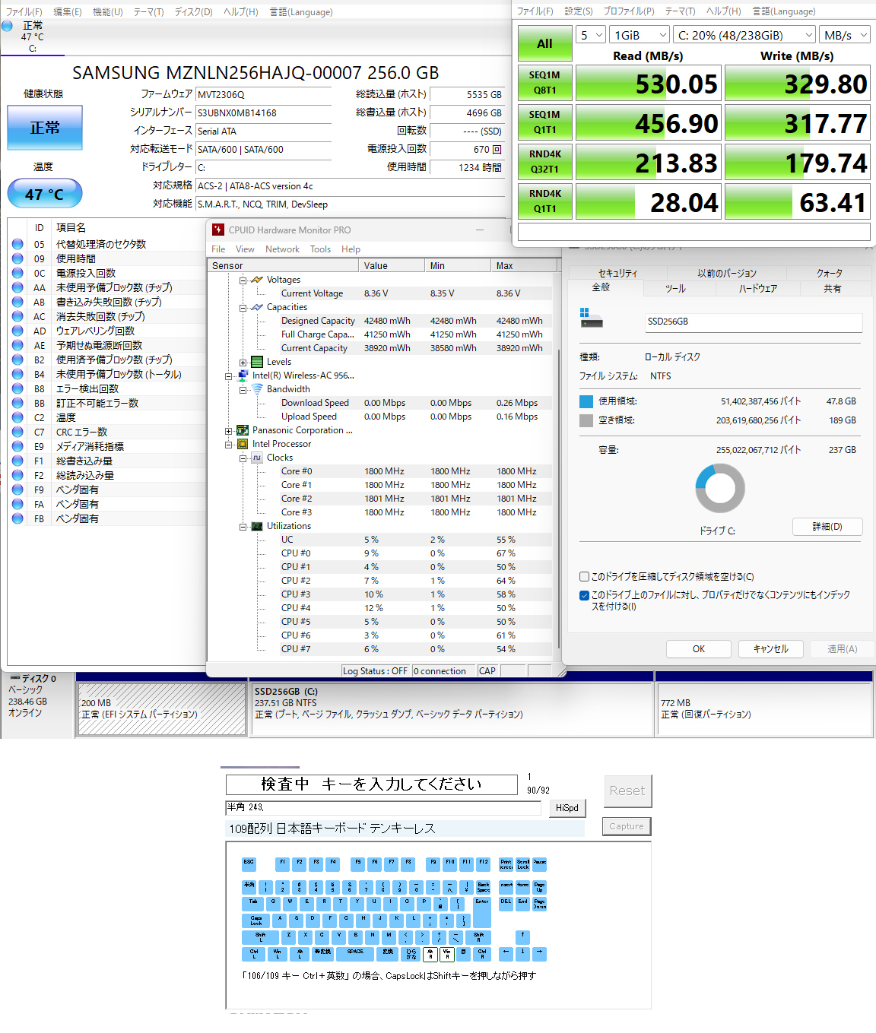Click the Clocks icon under Intel Processor
The image size is (876, 1033).
[x=257, y=458]
